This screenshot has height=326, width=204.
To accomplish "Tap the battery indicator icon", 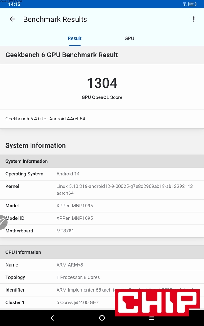I will click(192, 4).
